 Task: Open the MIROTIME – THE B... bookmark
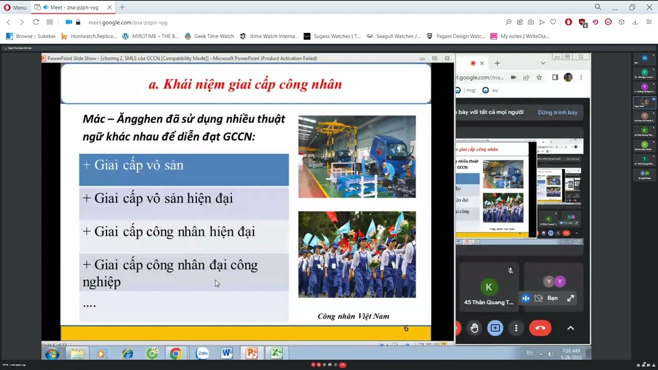click(151, 36)
